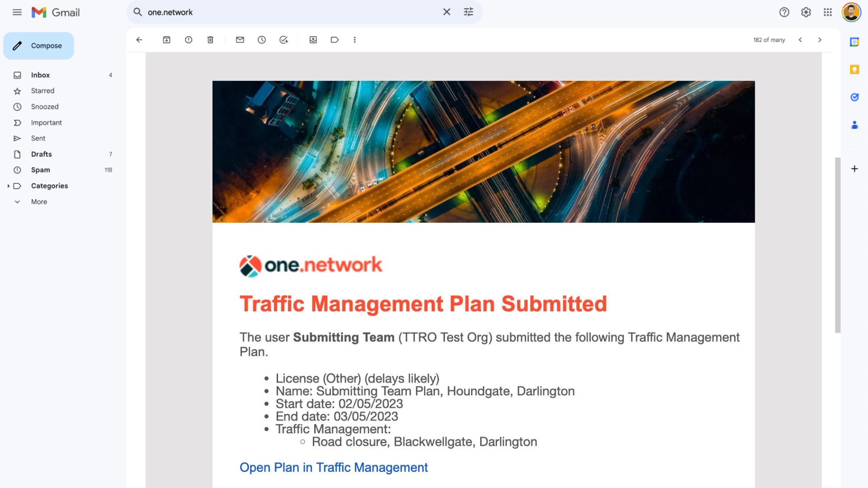
Task: Click the highway banner image
Action: click(x=483, y=152)
